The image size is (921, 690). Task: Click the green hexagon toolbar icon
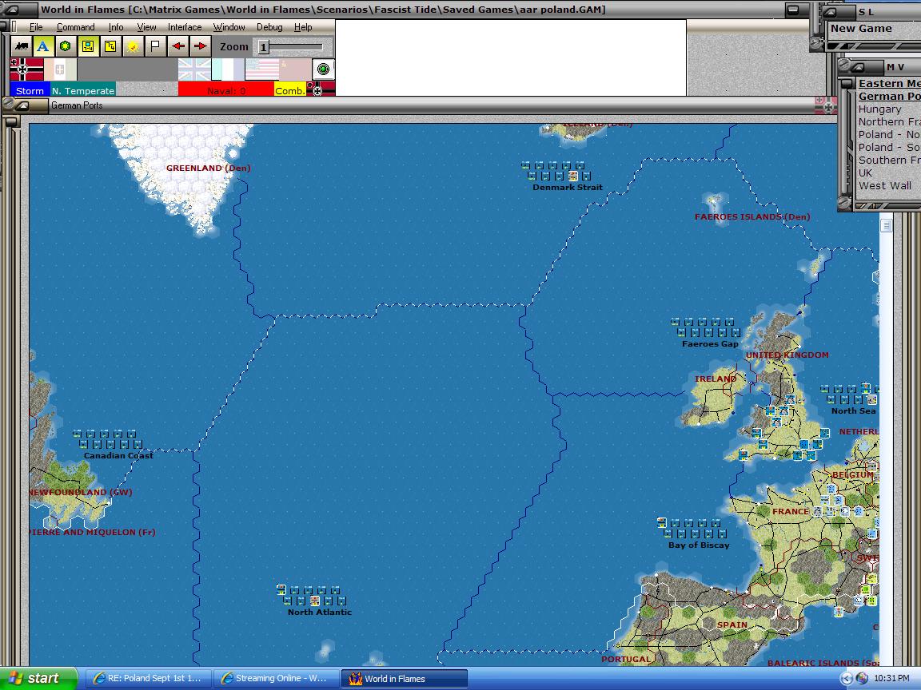point(66,46)
